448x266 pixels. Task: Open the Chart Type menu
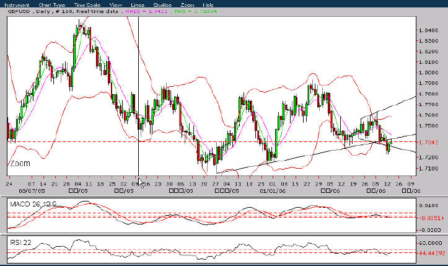[51, 5]
